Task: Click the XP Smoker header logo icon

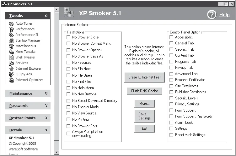Action: 69,13
